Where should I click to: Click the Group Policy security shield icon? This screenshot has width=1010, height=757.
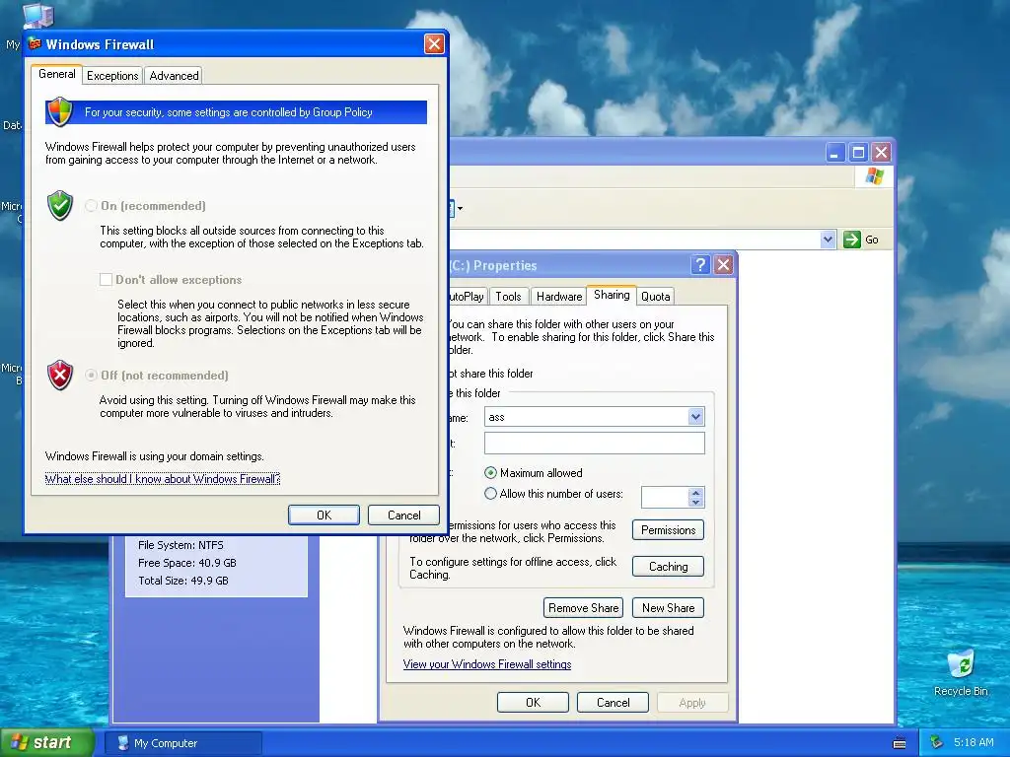[60, 111]
